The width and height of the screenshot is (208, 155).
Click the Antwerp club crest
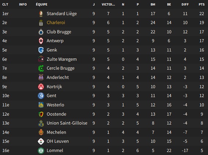click(41, 41)
